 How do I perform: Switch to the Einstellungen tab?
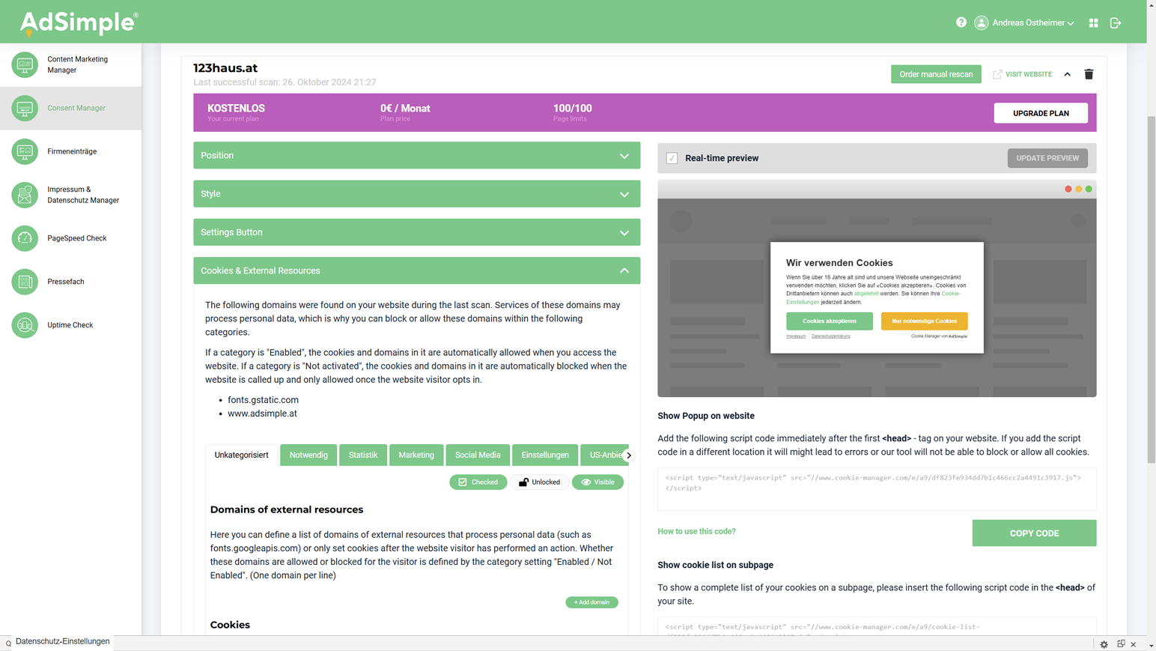pos(545,455)
